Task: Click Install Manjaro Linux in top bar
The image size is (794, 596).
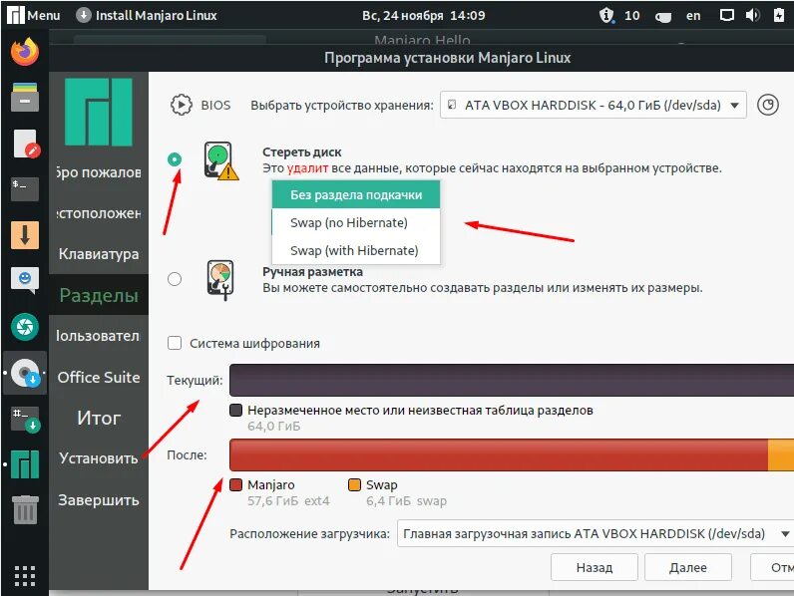Action: (156, 15)
